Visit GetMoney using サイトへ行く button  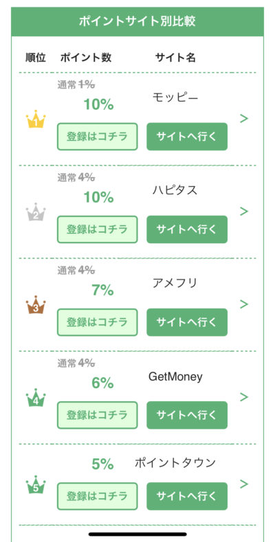pos(187,415)
